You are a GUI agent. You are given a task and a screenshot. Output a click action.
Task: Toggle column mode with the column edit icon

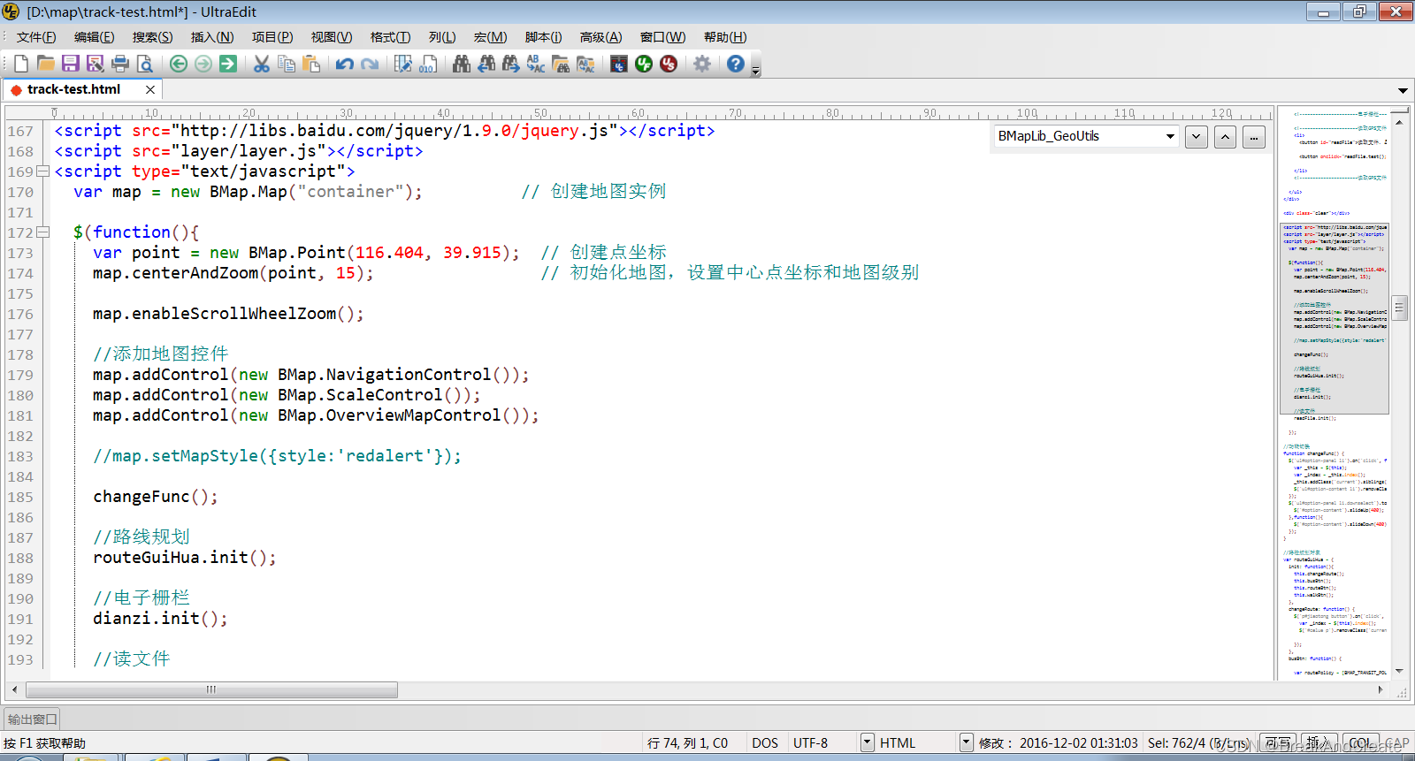pyautogui.click(x=402, y=64)
